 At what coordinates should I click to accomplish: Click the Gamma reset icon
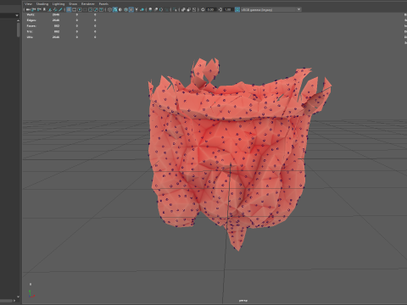(220, 9)
